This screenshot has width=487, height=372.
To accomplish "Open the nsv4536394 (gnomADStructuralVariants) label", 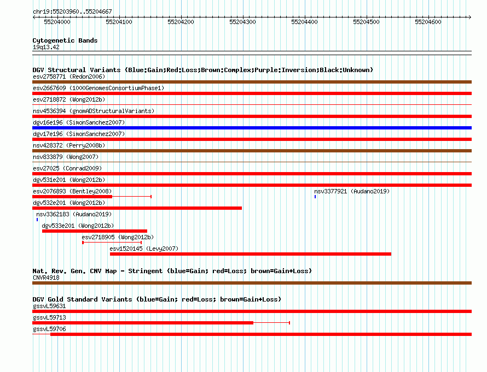I will click(x=94, y=111).
